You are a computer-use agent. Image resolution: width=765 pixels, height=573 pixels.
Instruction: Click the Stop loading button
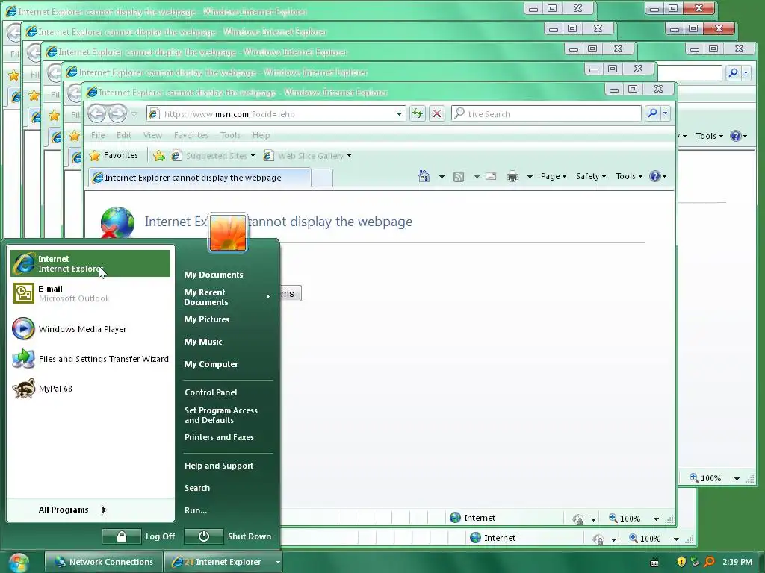click(x=437, y=114)
